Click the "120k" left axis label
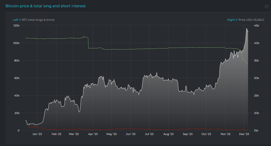271x146 pixels. (x=17, y=25)
